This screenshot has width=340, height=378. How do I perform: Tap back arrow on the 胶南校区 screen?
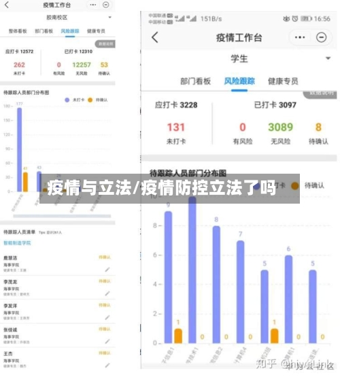click(x=7, y=5)
